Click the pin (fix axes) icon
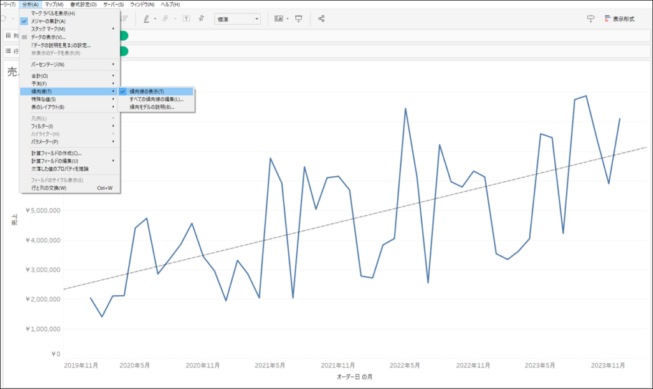This screenshot has height=389, width=653. tap(202, 18)
